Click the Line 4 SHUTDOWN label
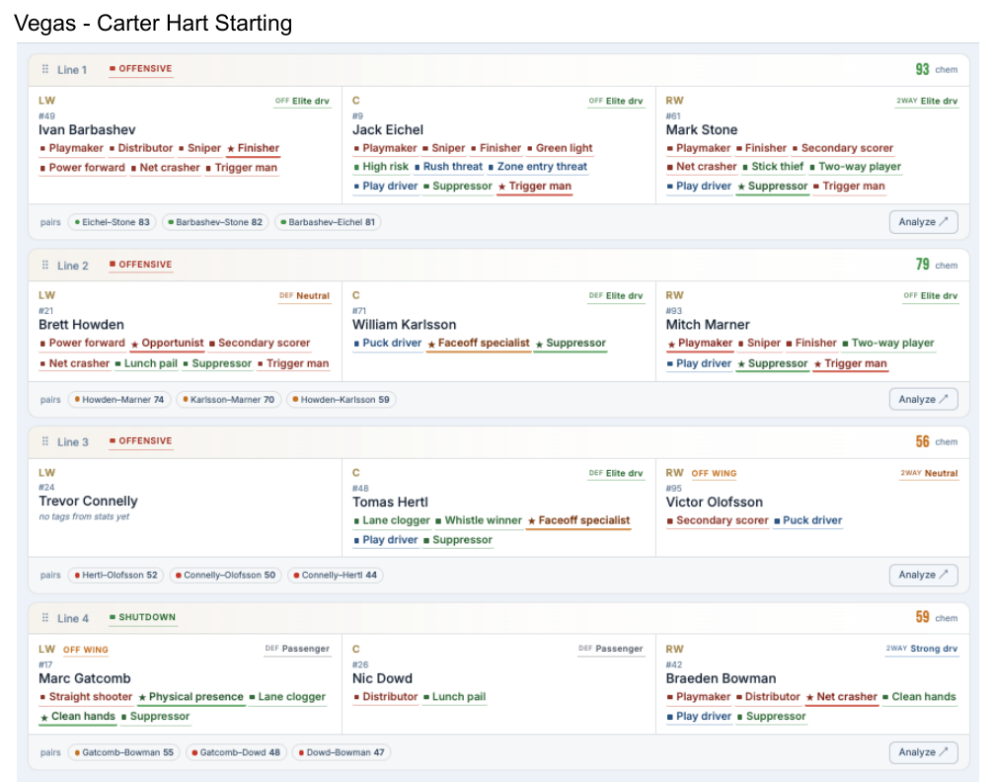Viewport: 992px width, 782px height. click(x=142, y=617)
